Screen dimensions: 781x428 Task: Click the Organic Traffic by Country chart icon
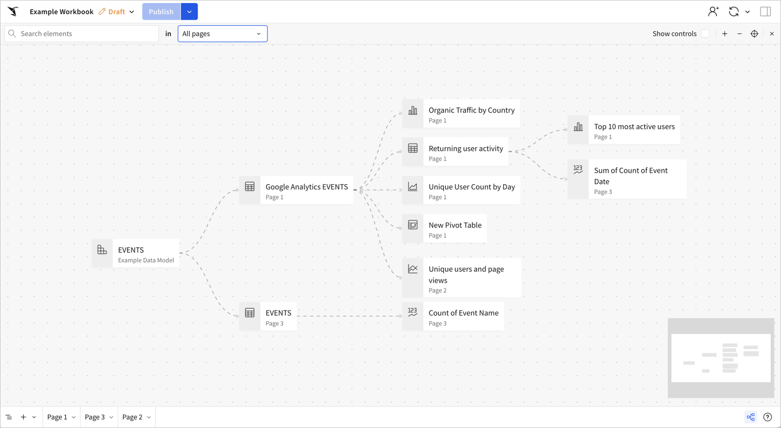coord(413,110)
